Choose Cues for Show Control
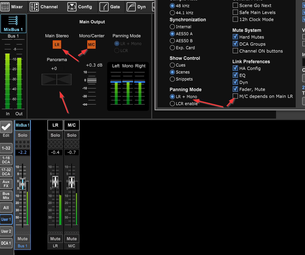This screenshot has height=255, width=305. click(172, 65)
